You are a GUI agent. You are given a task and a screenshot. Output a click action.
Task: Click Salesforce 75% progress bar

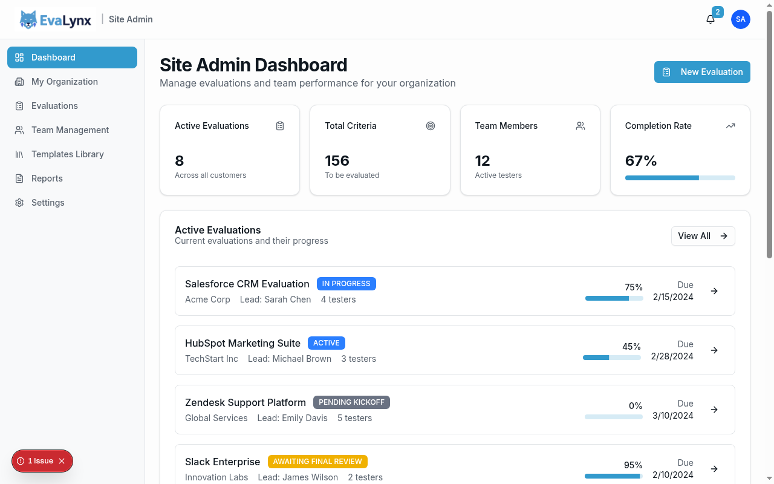[x=614, y=298]
